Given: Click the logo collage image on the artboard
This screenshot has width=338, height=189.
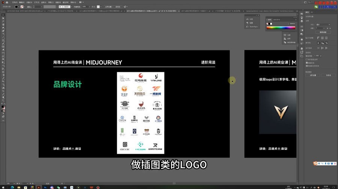Looking at the screenshot, I should (x=140, y=113).
